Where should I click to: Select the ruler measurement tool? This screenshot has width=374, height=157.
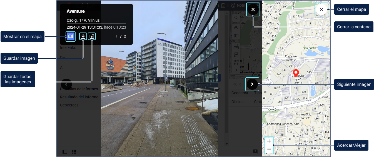click(236, 46)
